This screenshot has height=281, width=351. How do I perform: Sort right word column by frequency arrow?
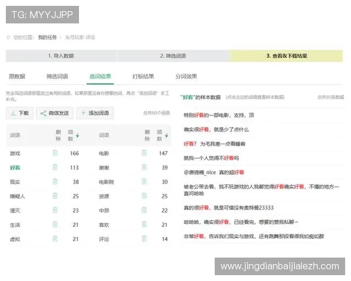coord(167,135)
